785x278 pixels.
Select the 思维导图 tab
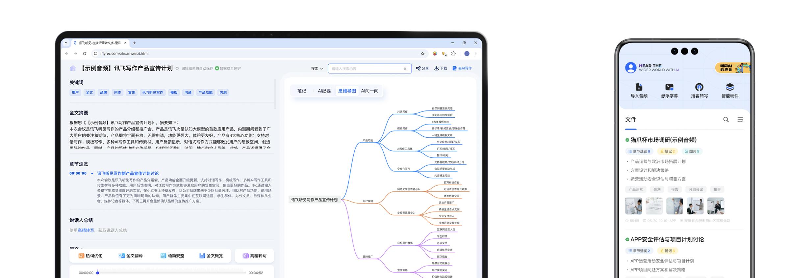click(x=347, y=91)
